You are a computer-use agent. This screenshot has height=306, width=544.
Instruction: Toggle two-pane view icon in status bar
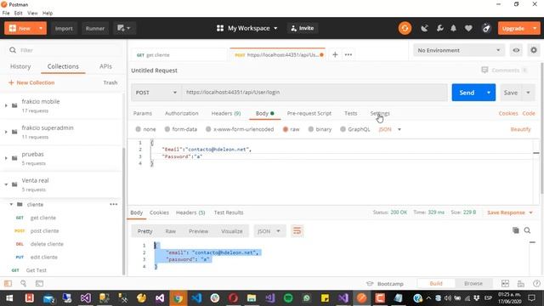505,283
